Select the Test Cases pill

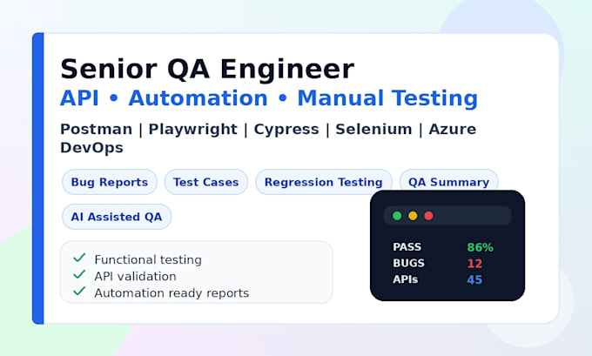coord(206,182)
